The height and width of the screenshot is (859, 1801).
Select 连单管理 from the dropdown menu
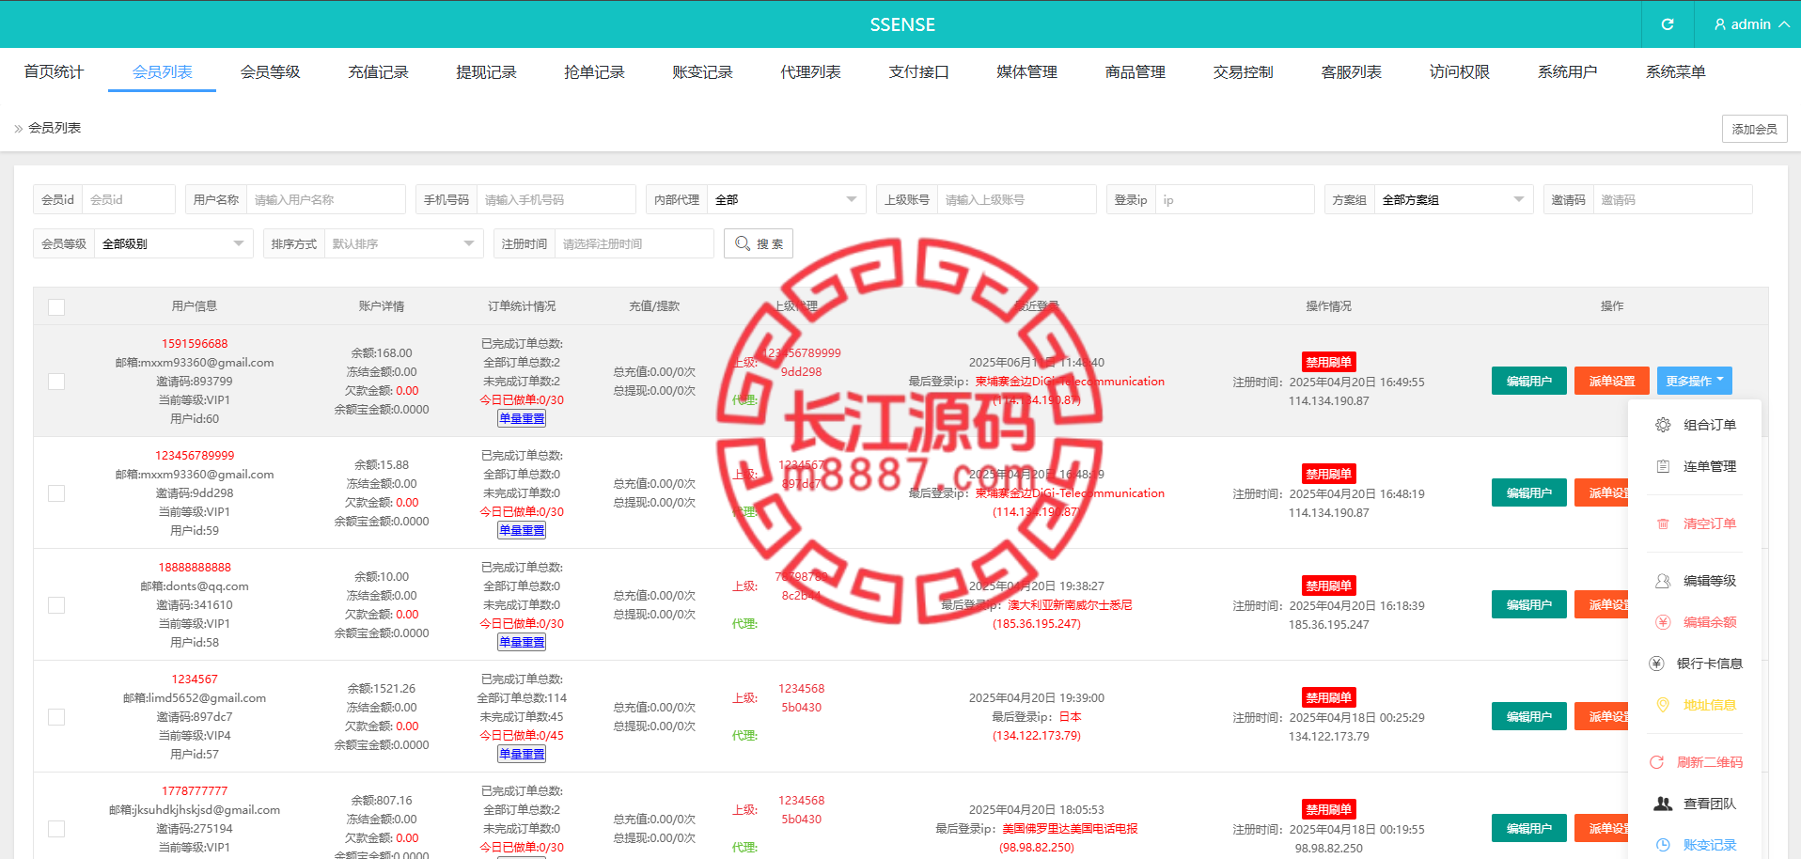click(1695, 466)
